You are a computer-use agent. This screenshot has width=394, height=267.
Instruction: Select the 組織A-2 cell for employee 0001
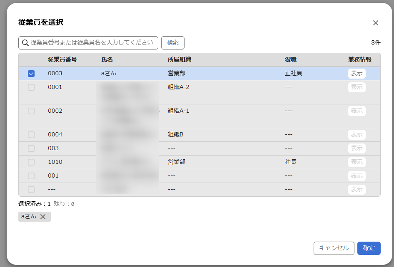pyautogui.click(x=179, y=87)
